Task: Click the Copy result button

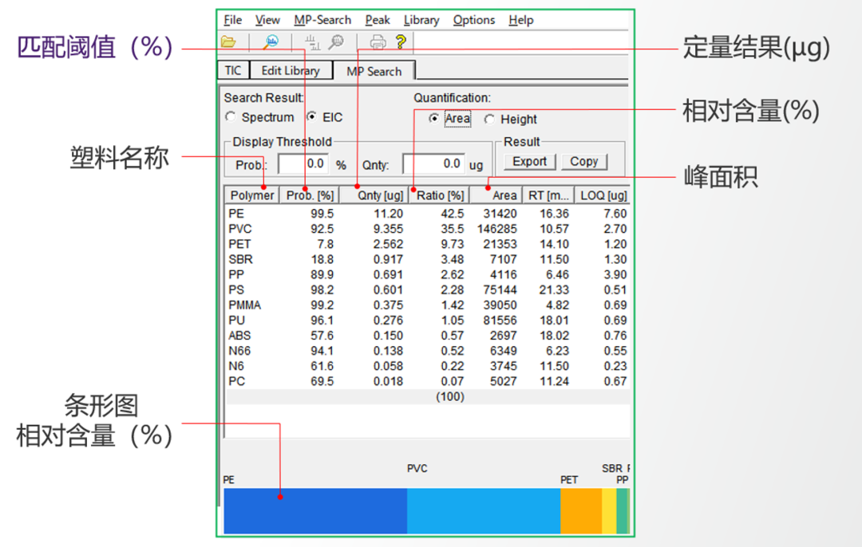Action: pos(583,161)
